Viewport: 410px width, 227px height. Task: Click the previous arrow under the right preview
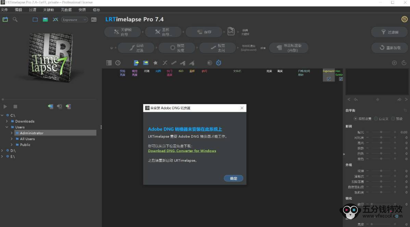coord(349,100)
